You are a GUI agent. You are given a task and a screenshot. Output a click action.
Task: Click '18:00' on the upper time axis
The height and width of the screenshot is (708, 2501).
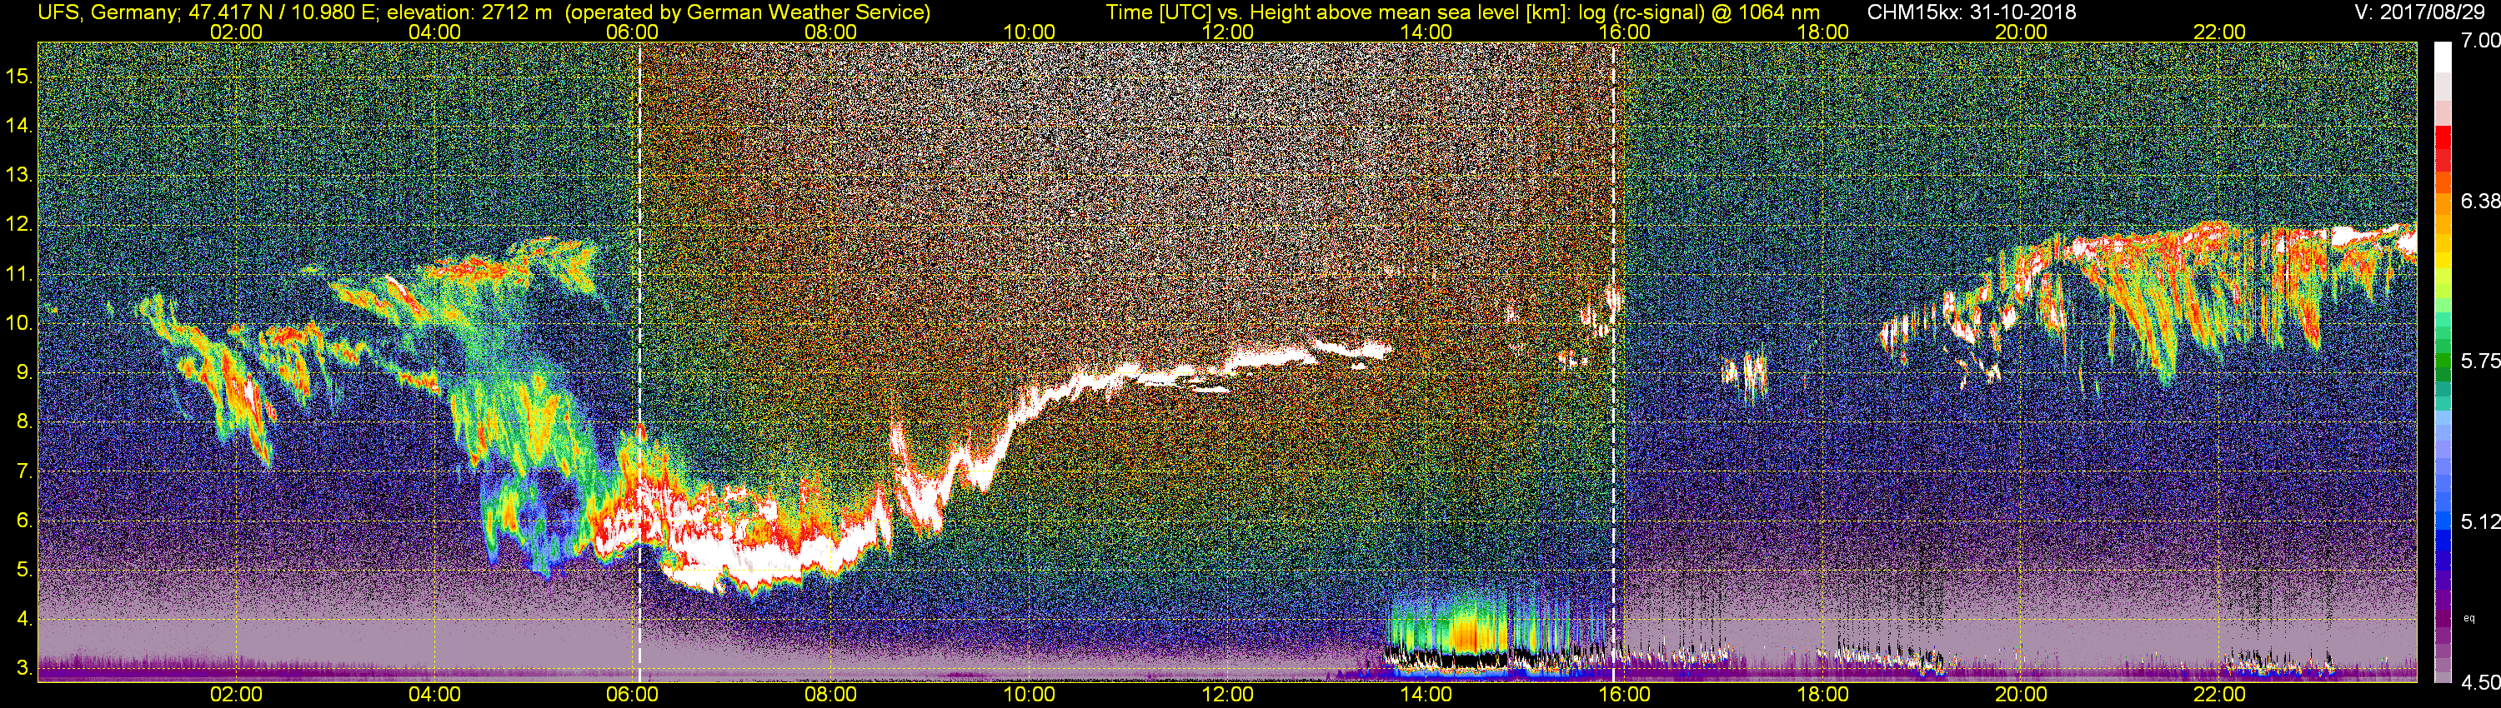(1822, 32)
